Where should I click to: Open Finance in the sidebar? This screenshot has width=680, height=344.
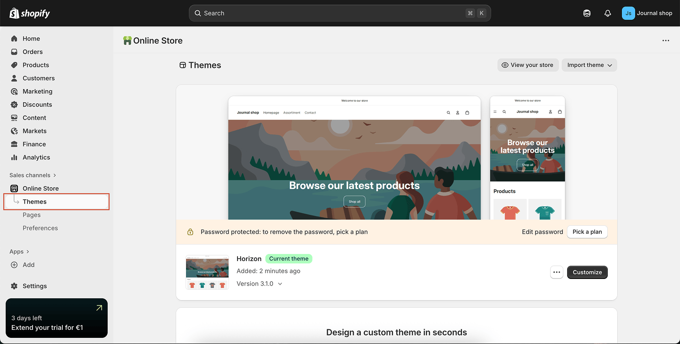[57, 144]
